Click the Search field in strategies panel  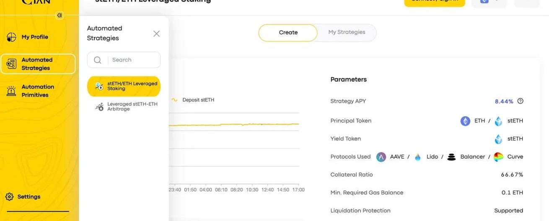point(133,60)
